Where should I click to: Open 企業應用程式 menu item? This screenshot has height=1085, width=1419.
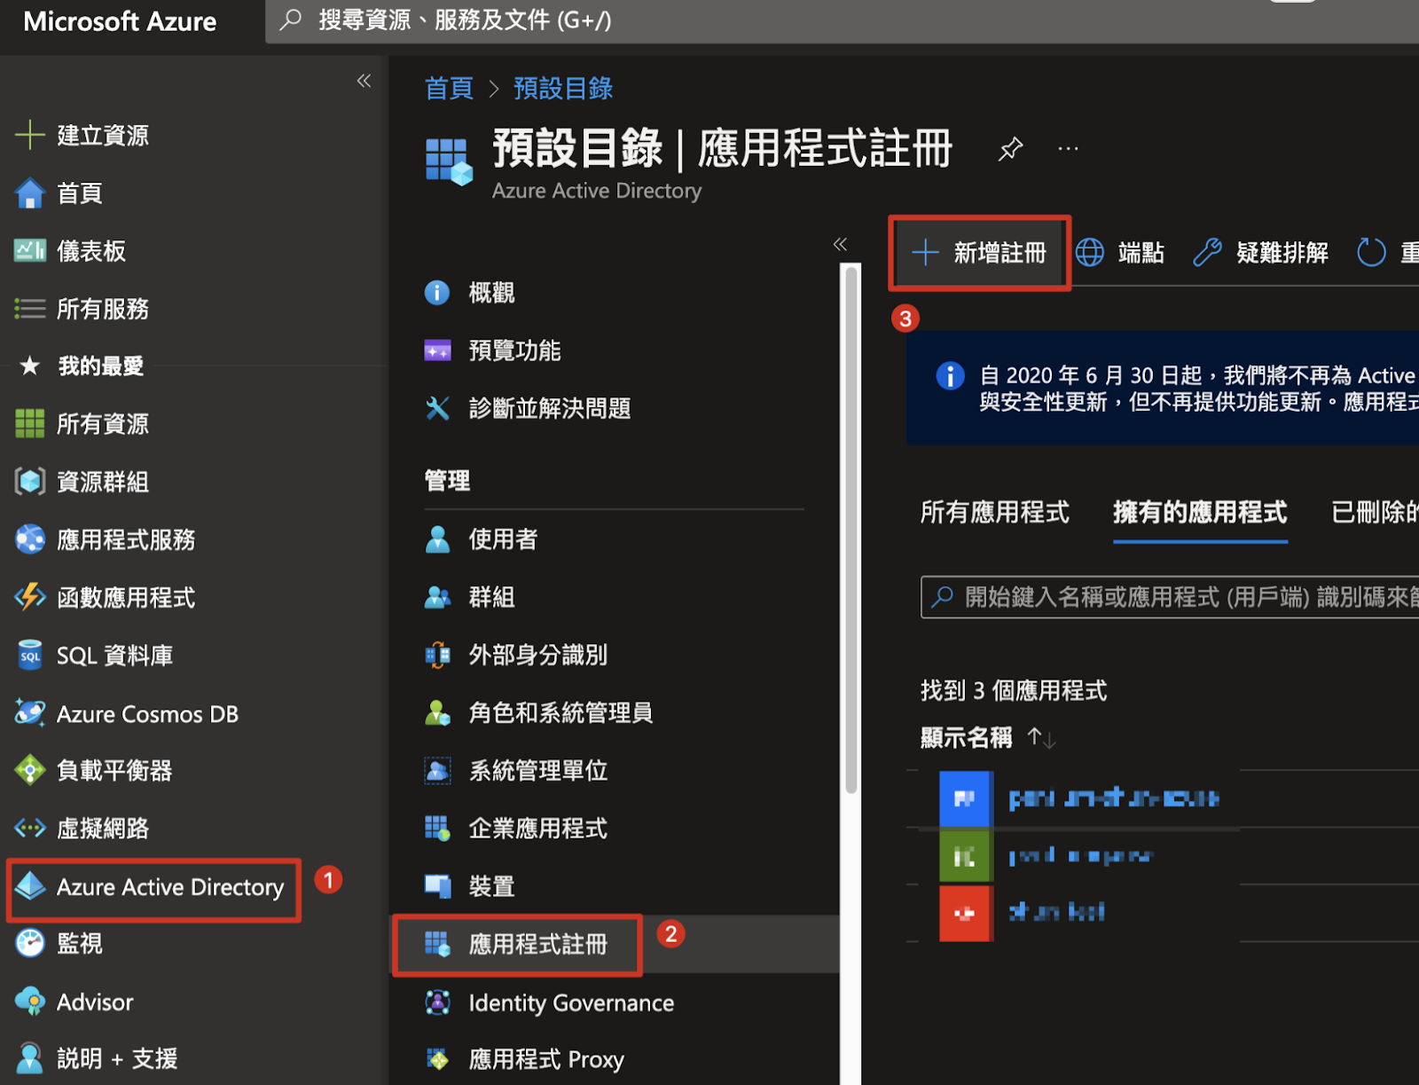click(x=537, y=829)
